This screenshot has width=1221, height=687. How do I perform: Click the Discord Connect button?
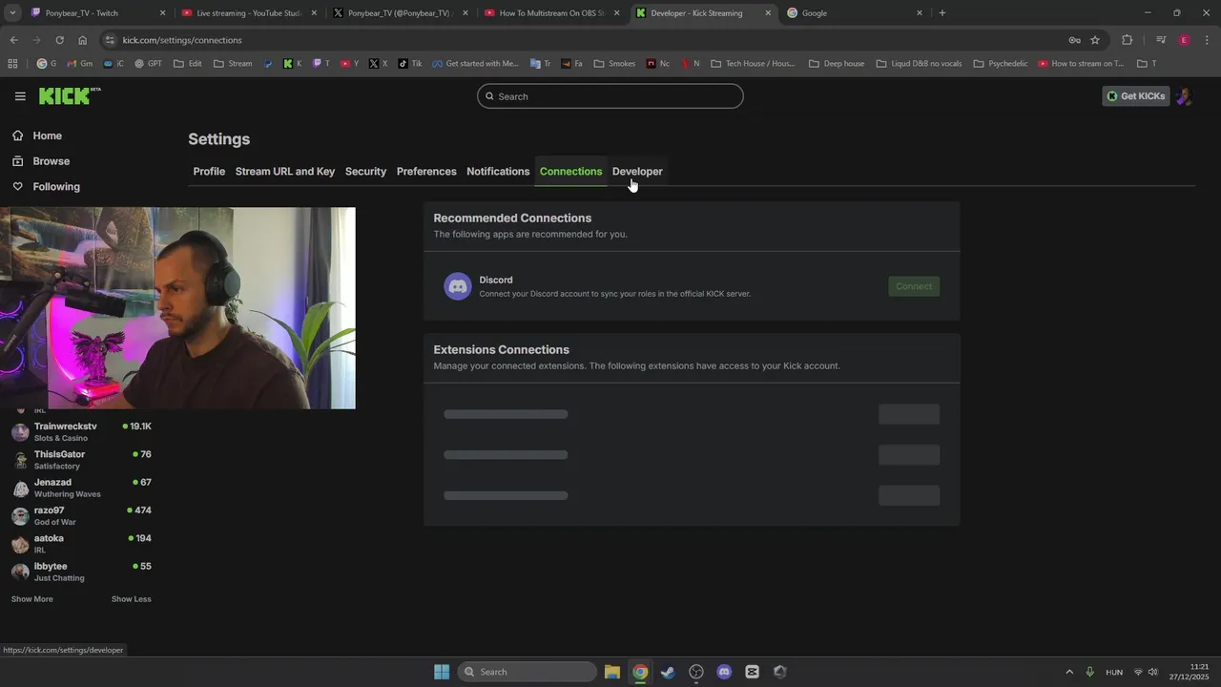(x=914, y=286)
